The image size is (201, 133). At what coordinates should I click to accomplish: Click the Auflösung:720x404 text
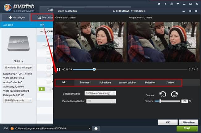pos(14,87)
